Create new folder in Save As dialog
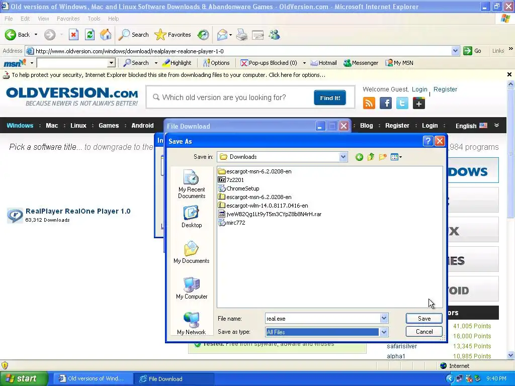The image size is (515, 386). coord(382,157)
